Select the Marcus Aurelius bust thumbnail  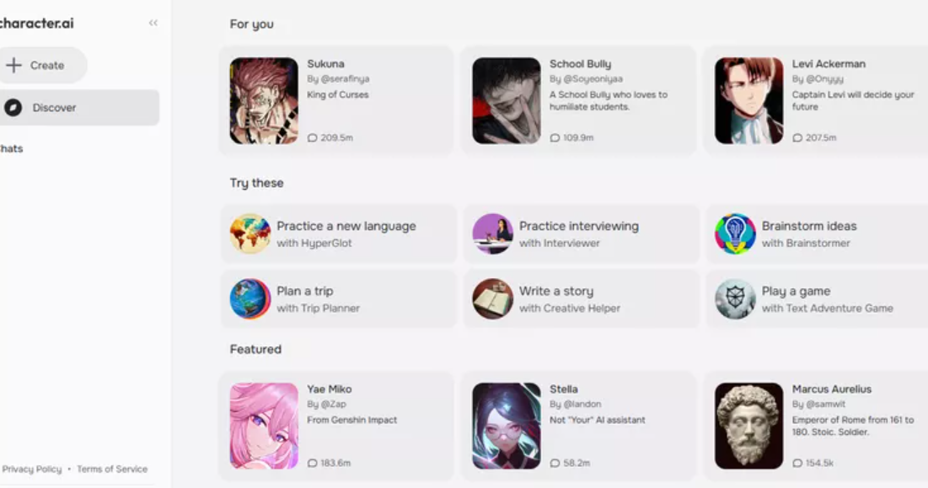(748, 426)
